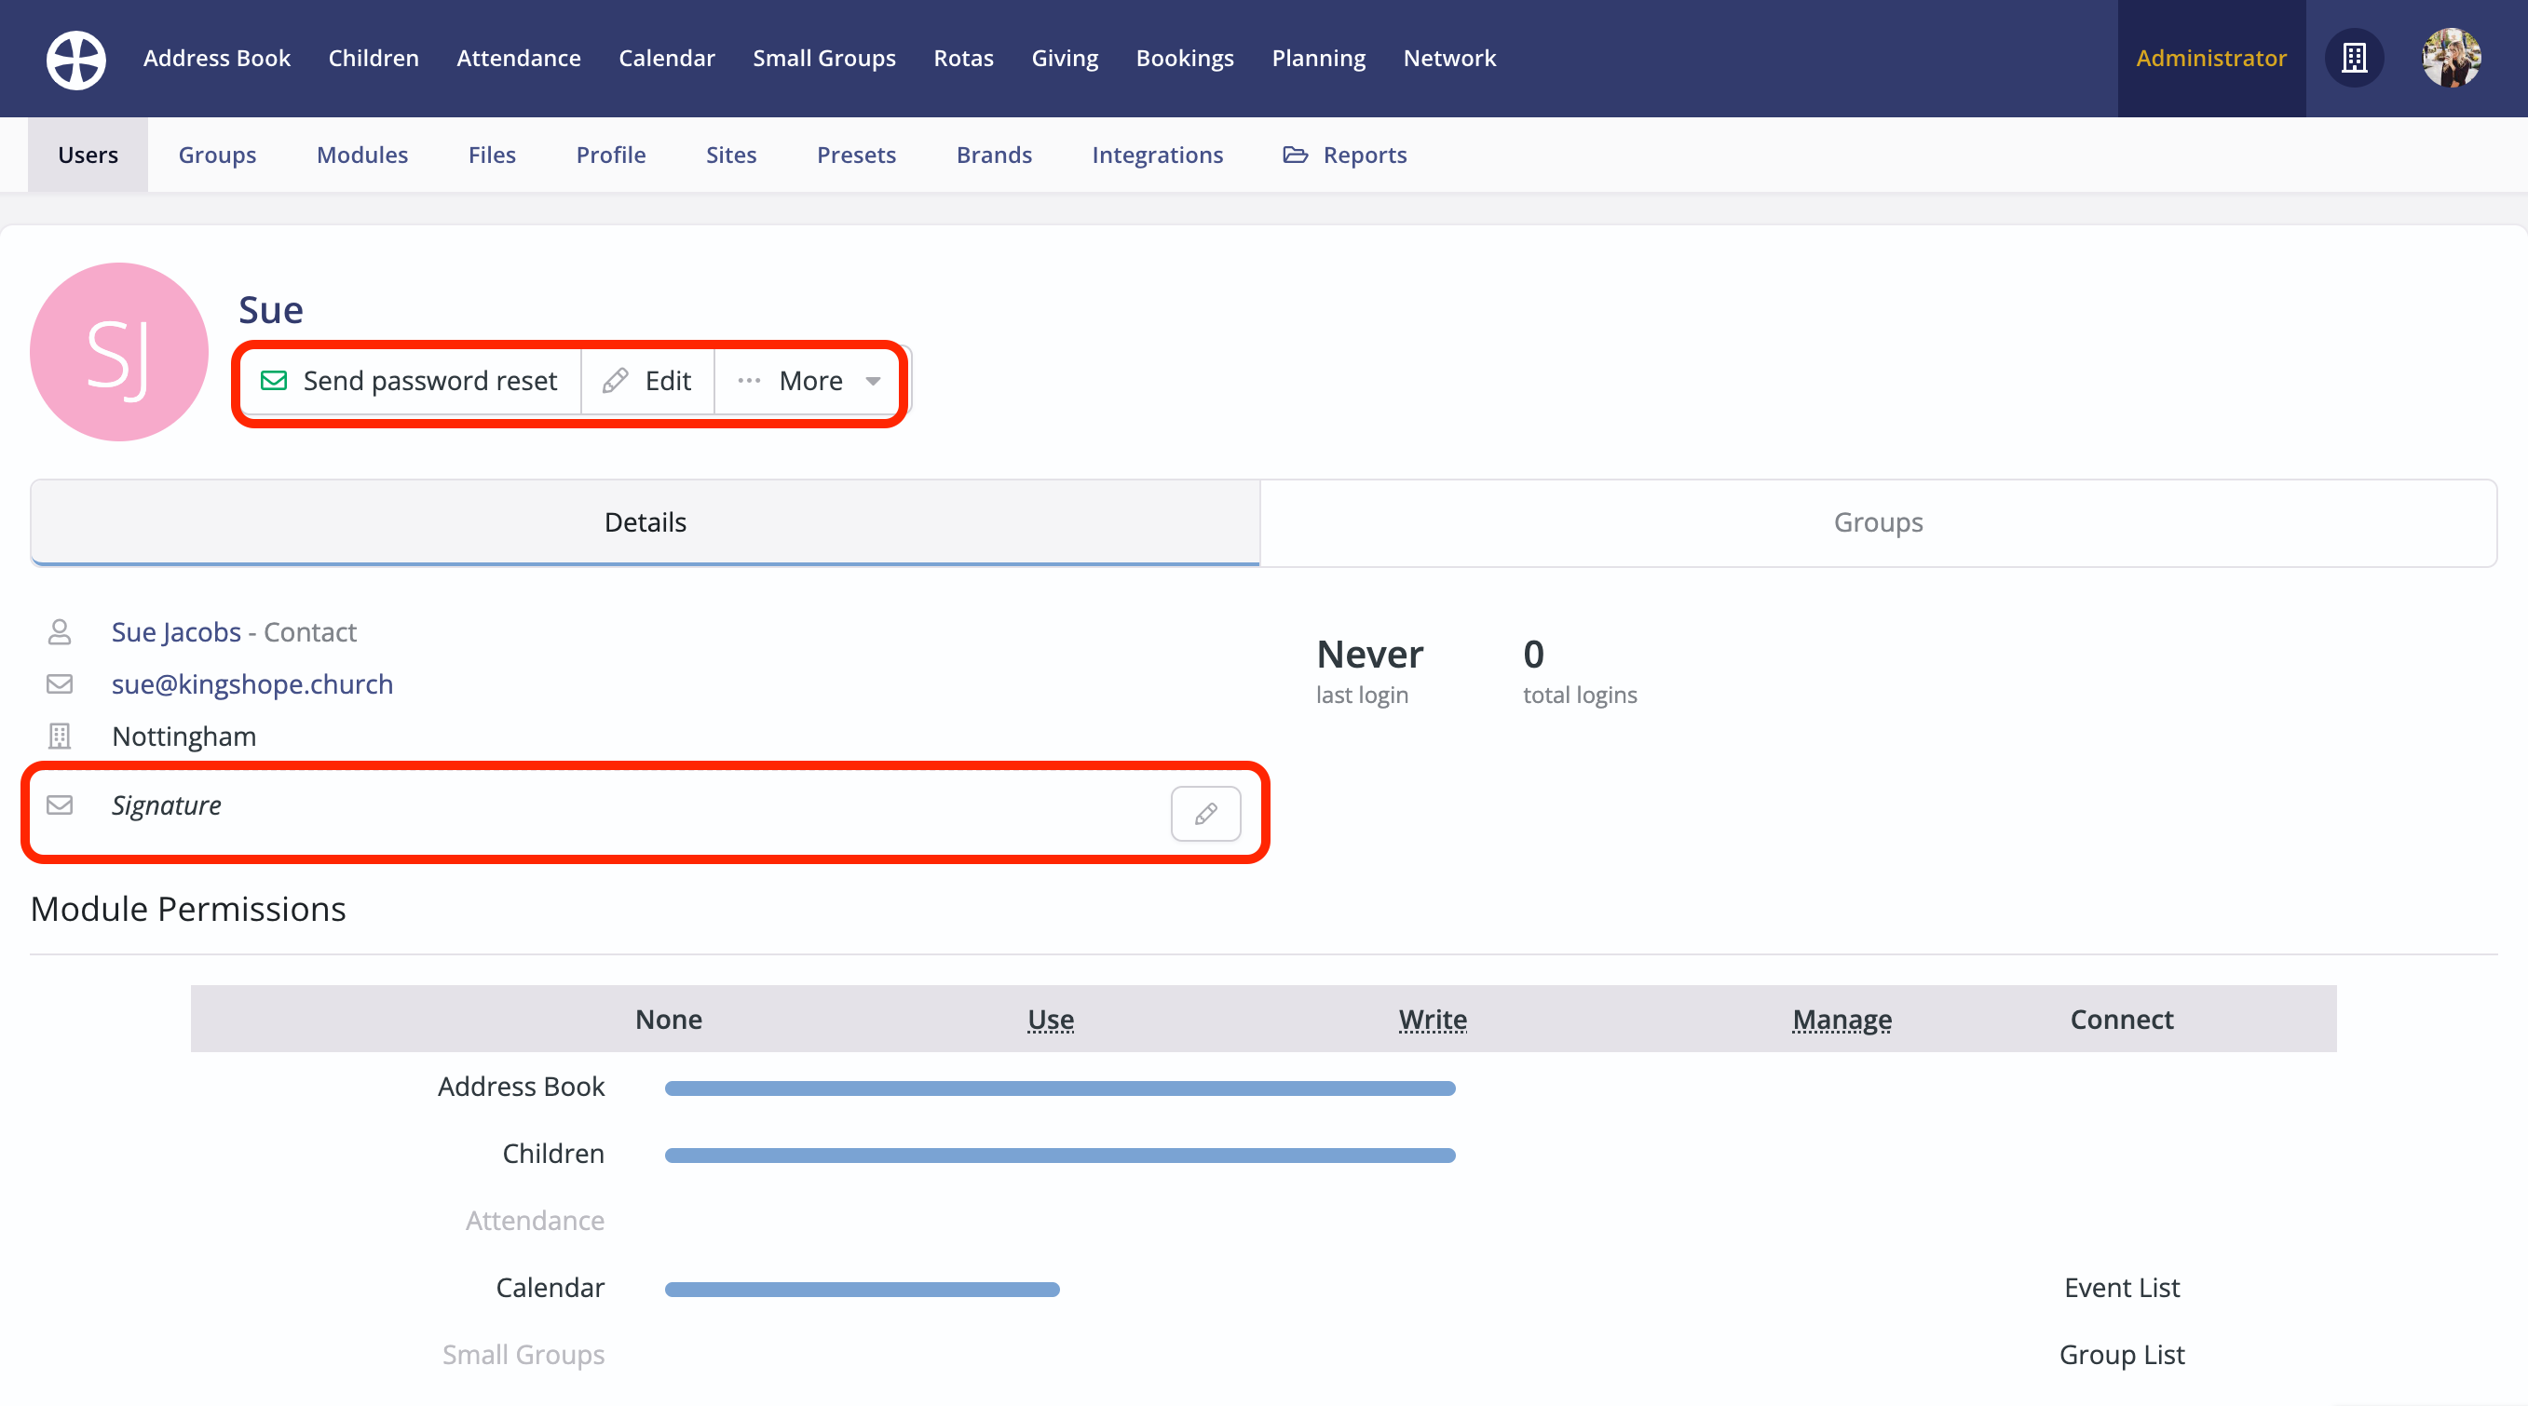Screen dimensions: 2528x1406
Task: Click the ChurchSuite logo in the navigation bar
Action: (x=75, y=59)
